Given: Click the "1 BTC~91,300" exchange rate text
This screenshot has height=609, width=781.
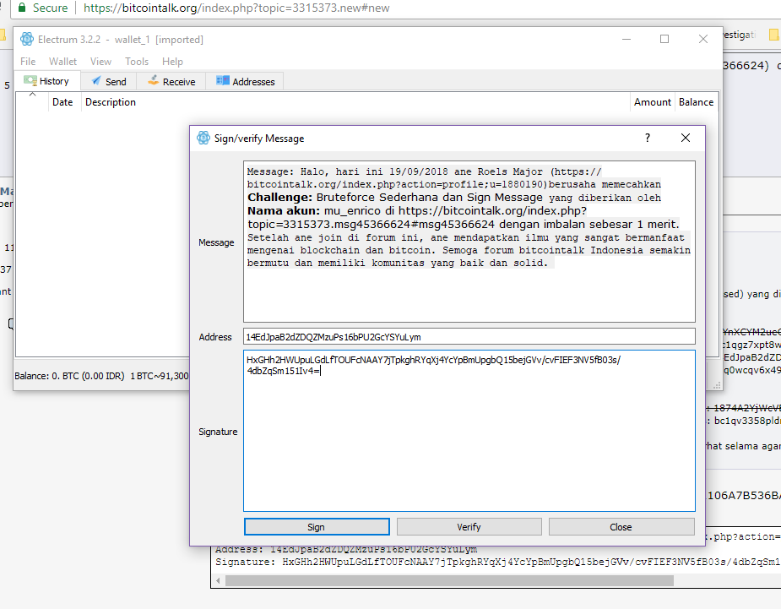Looking at the screenshot, I should click(x=160, y=376).
